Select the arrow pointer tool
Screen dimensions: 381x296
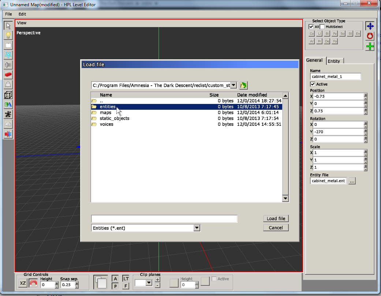point(8,26)
